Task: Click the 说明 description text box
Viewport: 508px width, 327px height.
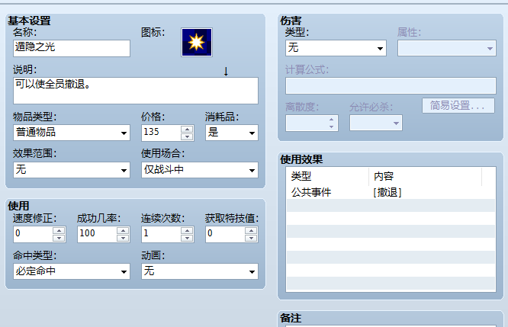Action: 136,91
